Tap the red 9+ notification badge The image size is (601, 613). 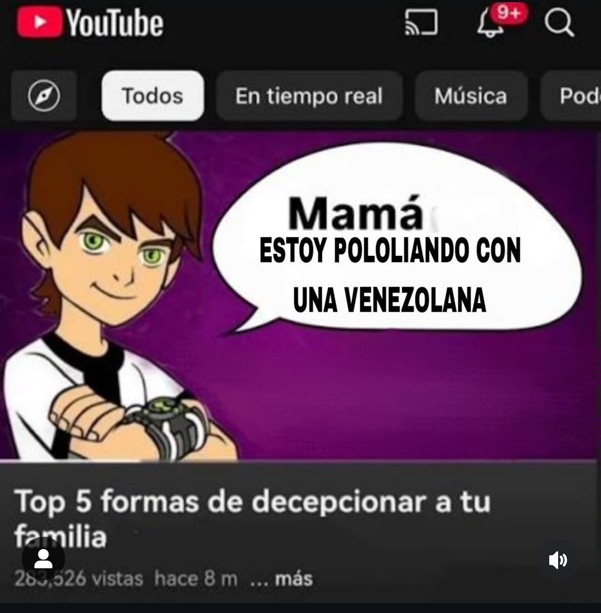[x=509, y=14]
